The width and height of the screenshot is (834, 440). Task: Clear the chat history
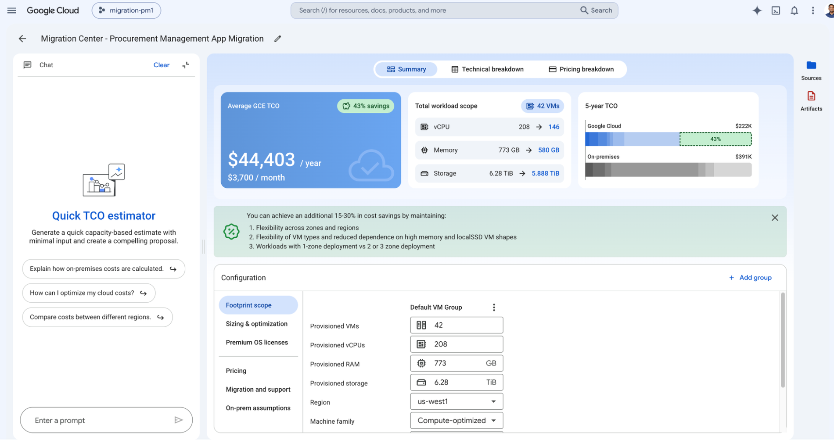(x=161, y=65)
